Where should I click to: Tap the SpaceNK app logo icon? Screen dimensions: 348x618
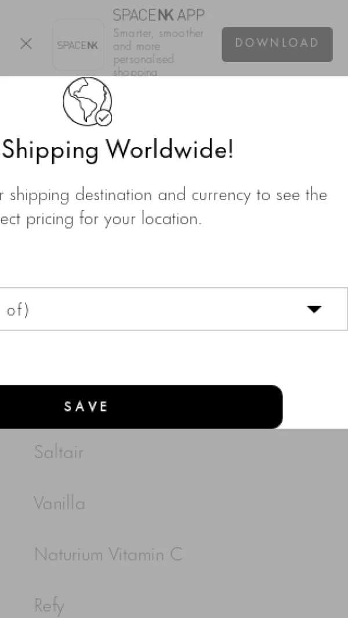(x=78, y=45)
